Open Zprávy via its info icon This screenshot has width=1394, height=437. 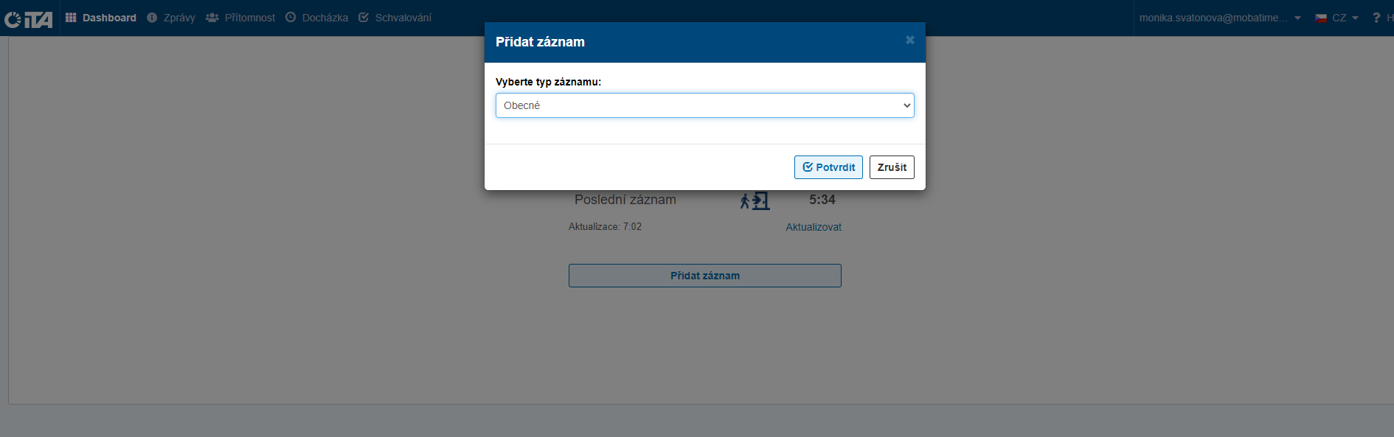(152, 18)
